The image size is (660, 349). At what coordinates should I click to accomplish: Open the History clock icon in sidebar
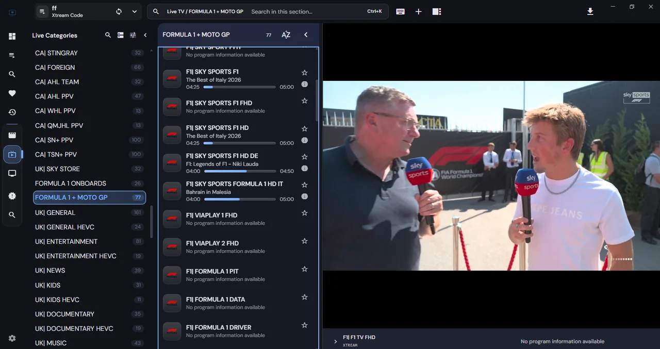(x=12, y=112)
